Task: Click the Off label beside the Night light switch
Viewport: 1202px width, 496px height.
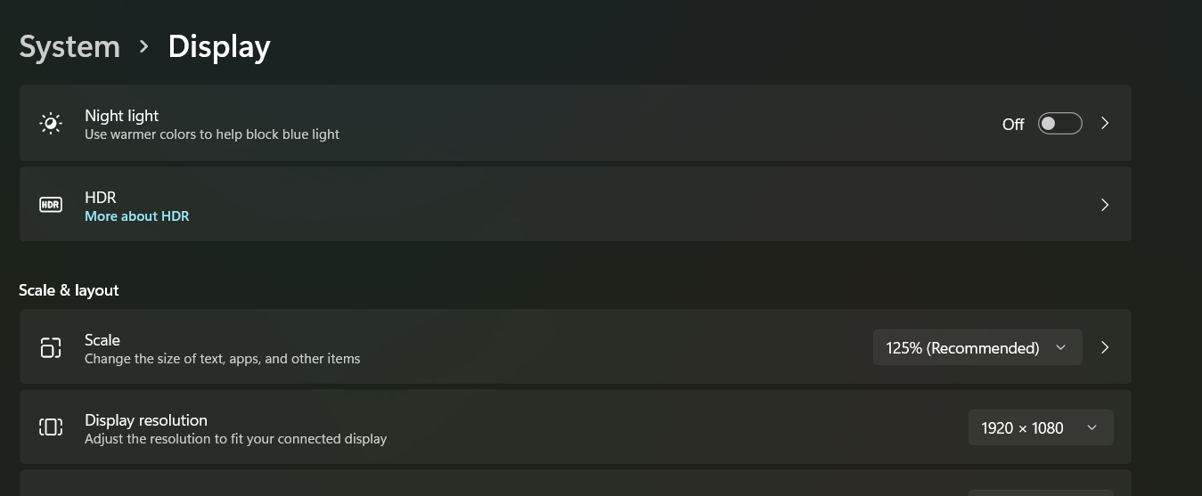Action: 1013,125
